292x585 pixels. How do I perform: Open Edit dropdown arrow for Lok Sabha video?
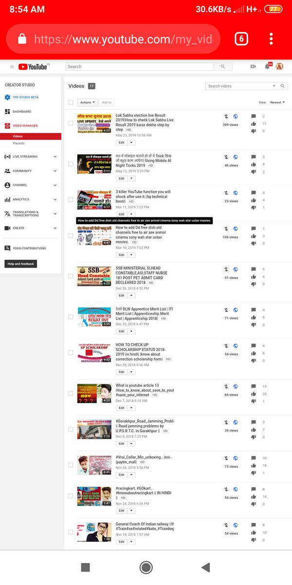pyautogui.click(x=131, y=143)
